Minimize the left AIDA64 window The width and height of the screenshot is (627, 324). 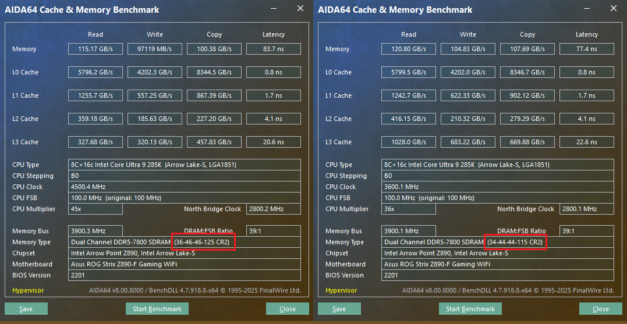(x=274, y=8)
